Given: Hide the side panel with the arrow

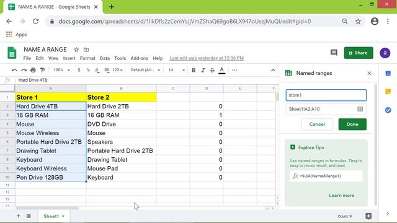Looking at the screenshot, I should (x=388, y=214).
